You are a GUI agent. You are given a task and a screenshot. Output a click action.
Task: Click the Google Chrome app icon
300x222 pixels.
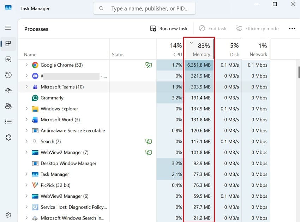pos(35,65)
